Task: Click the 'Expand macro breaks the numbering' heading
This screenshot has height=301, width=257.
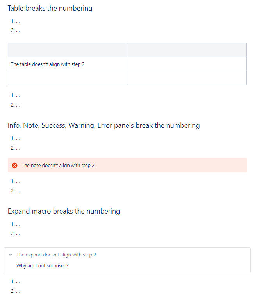Action: 64,211
